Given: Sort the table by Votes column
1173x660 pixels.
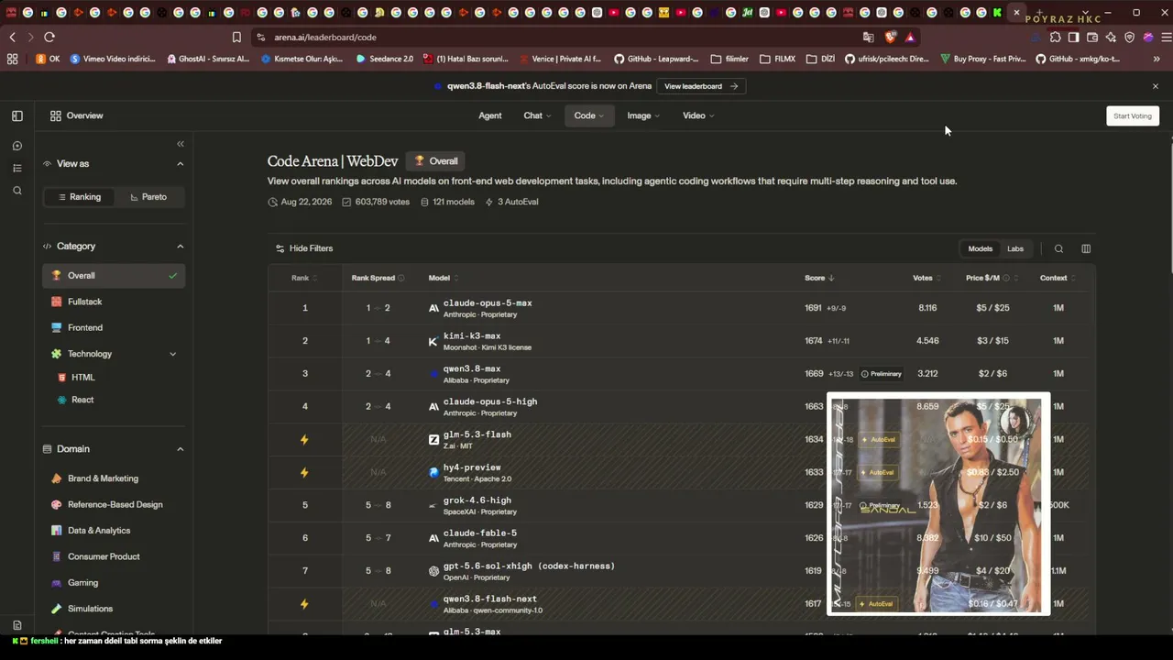Looking at the screenshot, I should click(926, 278).
